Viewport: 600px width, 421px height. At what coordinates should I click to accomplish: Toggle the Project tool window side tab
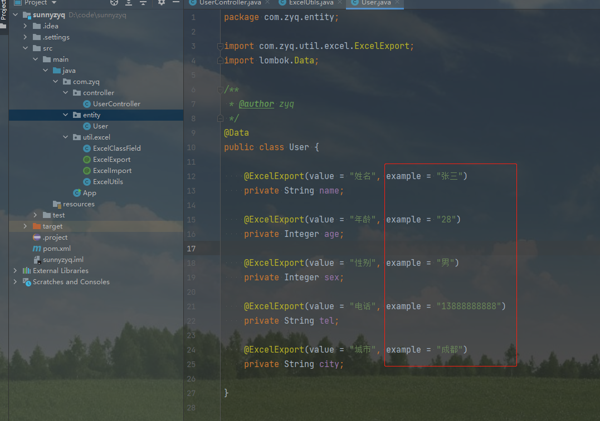pos(3,10)
